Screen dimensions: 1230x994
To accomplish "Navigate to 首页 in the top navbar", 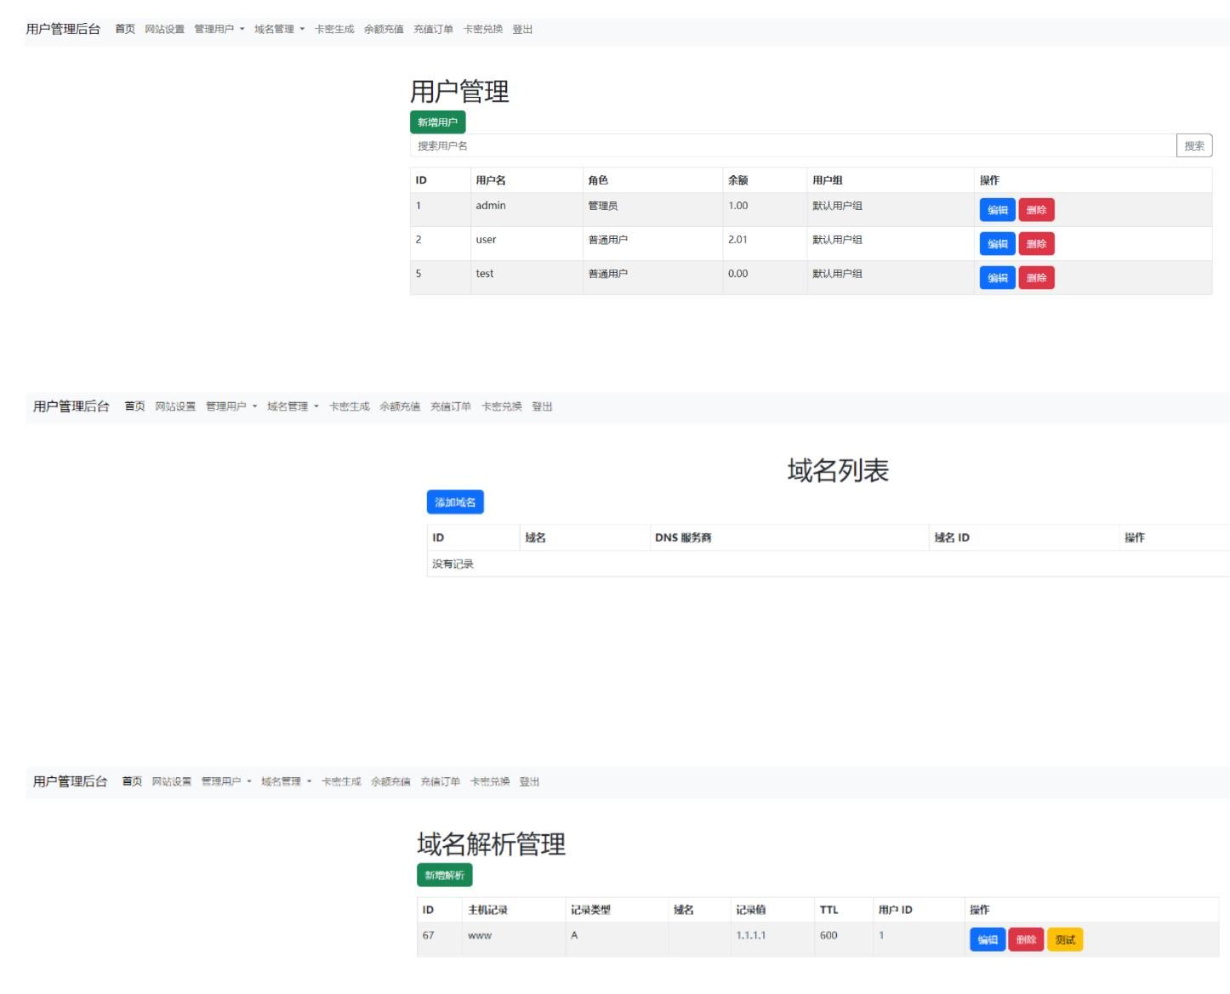I will 125,28.
